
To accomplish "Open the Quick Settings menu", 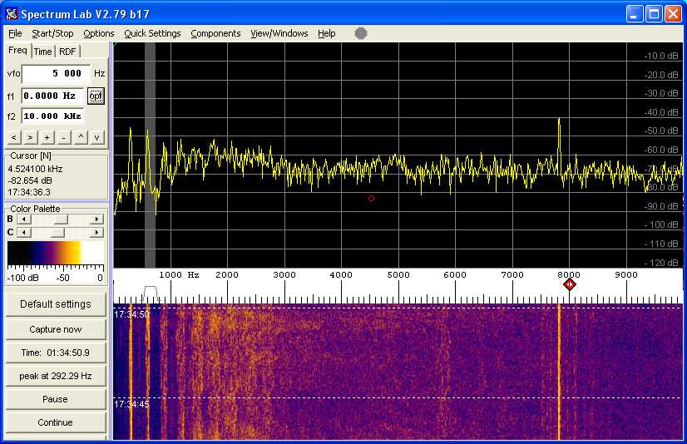I will pyautogui.click(x=152, y=33).
